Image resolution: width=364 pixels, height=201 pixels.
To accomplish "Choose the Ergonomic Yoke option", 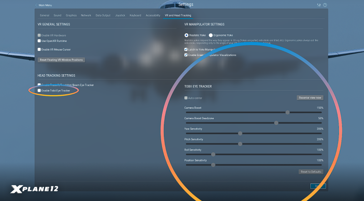I will point(211,35).
